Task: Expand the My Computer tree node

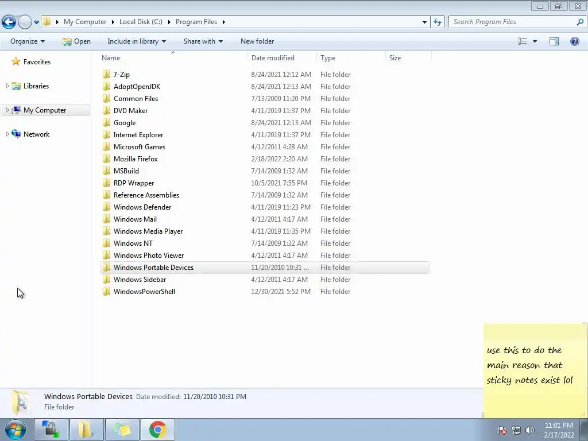Action: point(7,110)
